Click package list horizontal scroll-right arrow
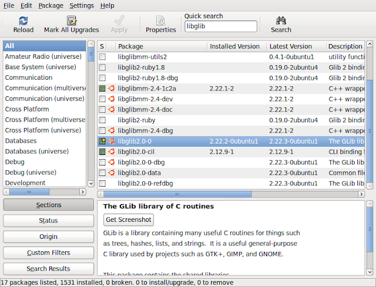 [361, 194]
